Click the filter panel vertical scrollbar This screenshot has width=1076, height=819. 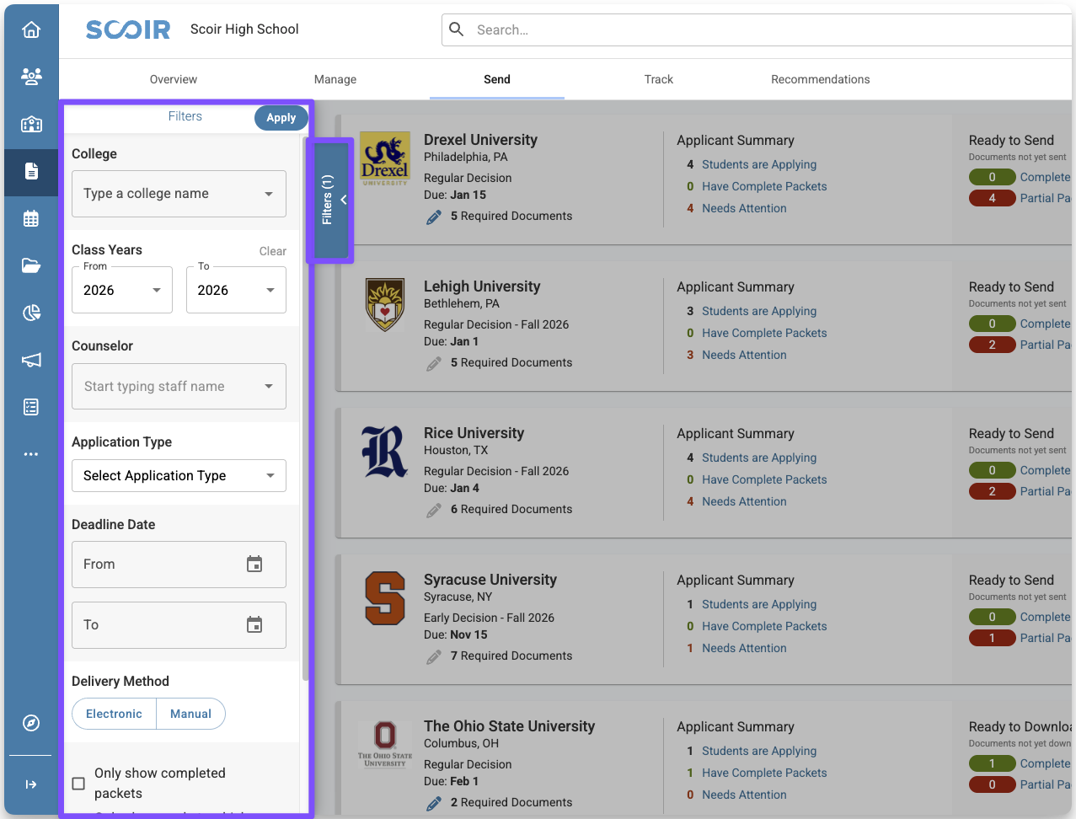(x=305, y=409)
